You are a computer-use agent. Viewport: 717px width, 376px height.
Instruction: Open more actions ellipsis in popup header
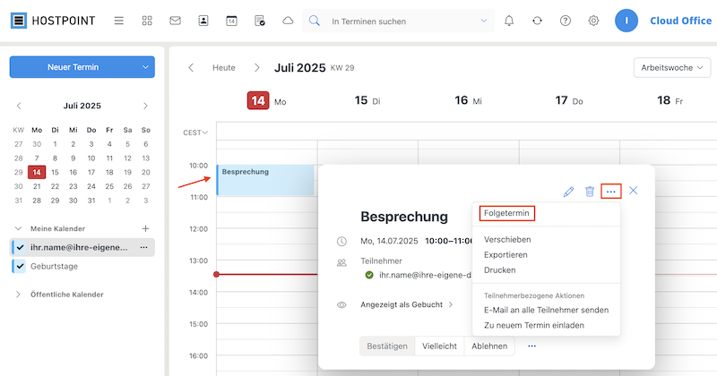tap(611, 192)
